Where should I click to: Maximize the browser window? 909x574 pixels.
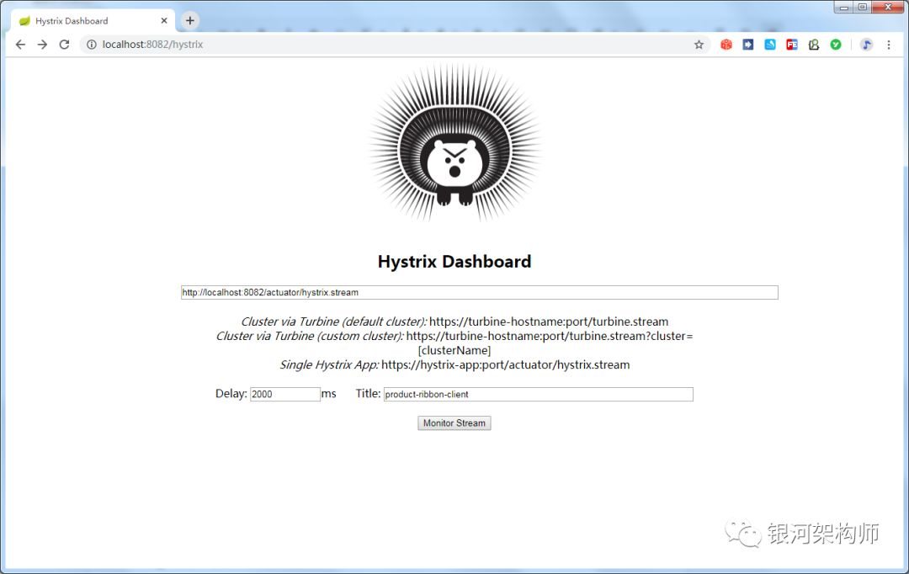(863, 7)
